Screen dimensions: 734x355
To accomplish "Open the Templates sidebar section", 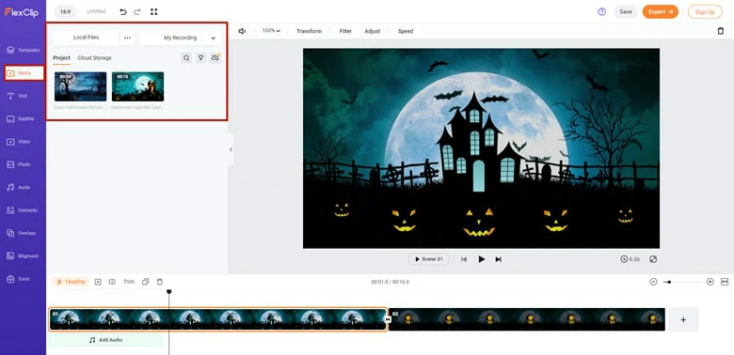I will (23, 50).
